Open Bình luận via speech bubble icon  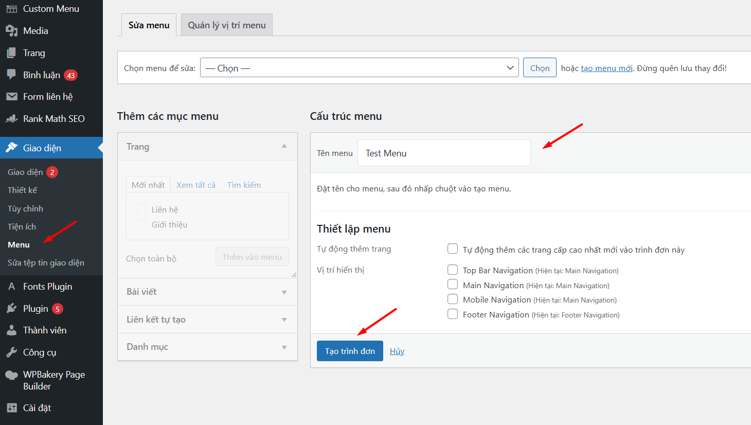point(11,75)
